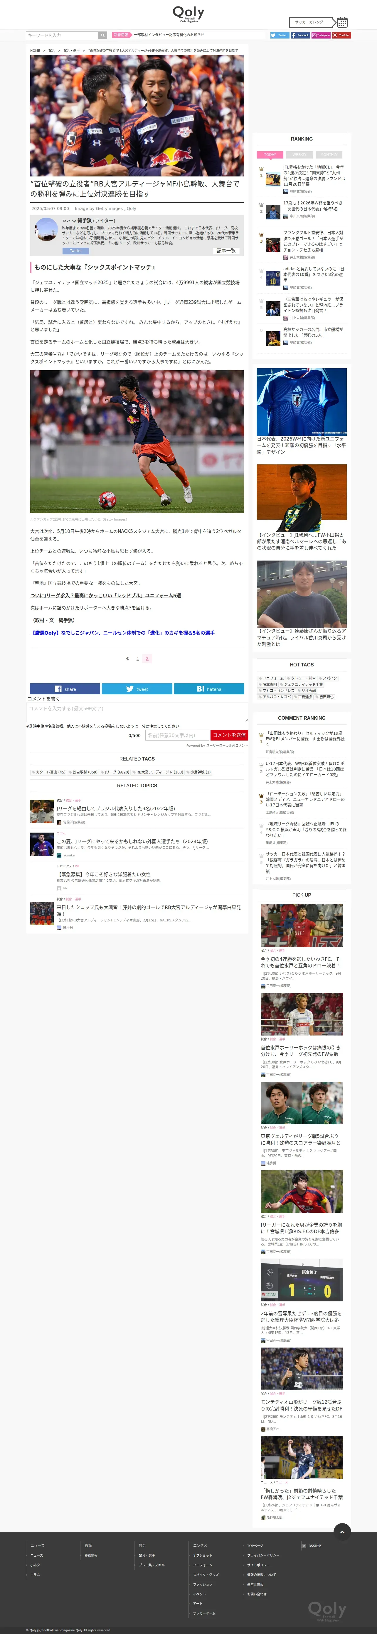
Task: Open the 遠藤康 interview thumbnail
Action: point(302,594)
